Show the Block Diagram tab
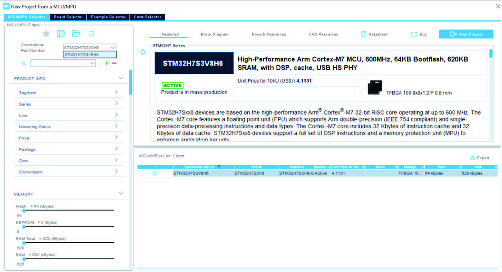Screen dimensions: 502x272 coord(215,34)
